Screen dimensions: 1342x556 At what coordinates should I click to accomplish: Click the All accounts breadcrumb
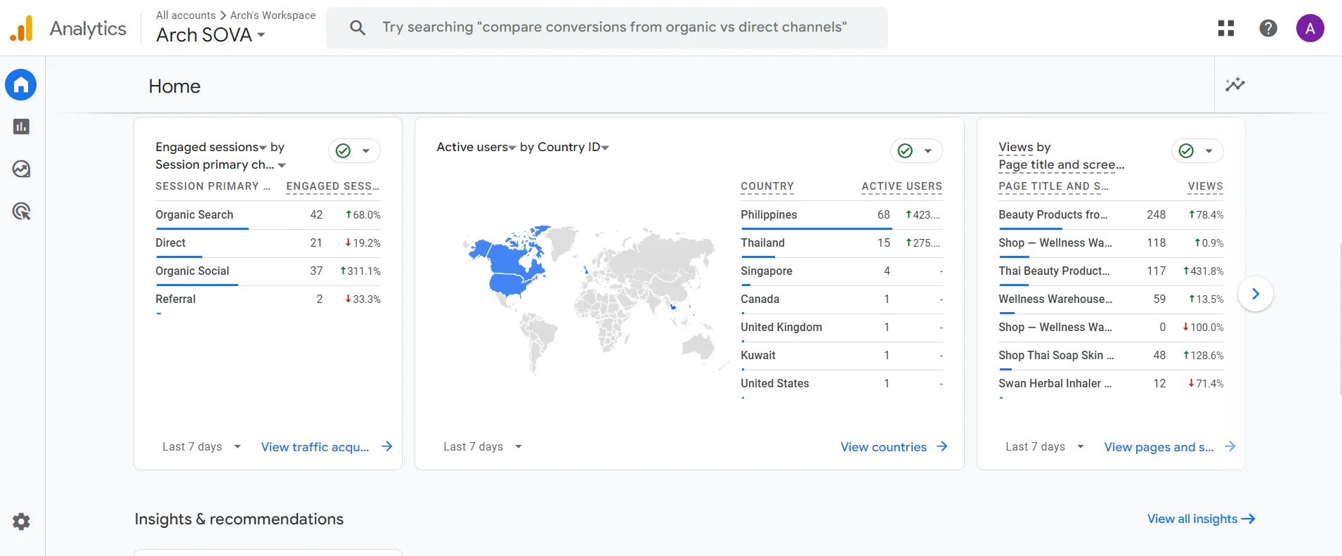[185, 15]
